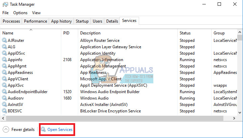
Task: Switch to the Users tab
Action: pos(97,21)
